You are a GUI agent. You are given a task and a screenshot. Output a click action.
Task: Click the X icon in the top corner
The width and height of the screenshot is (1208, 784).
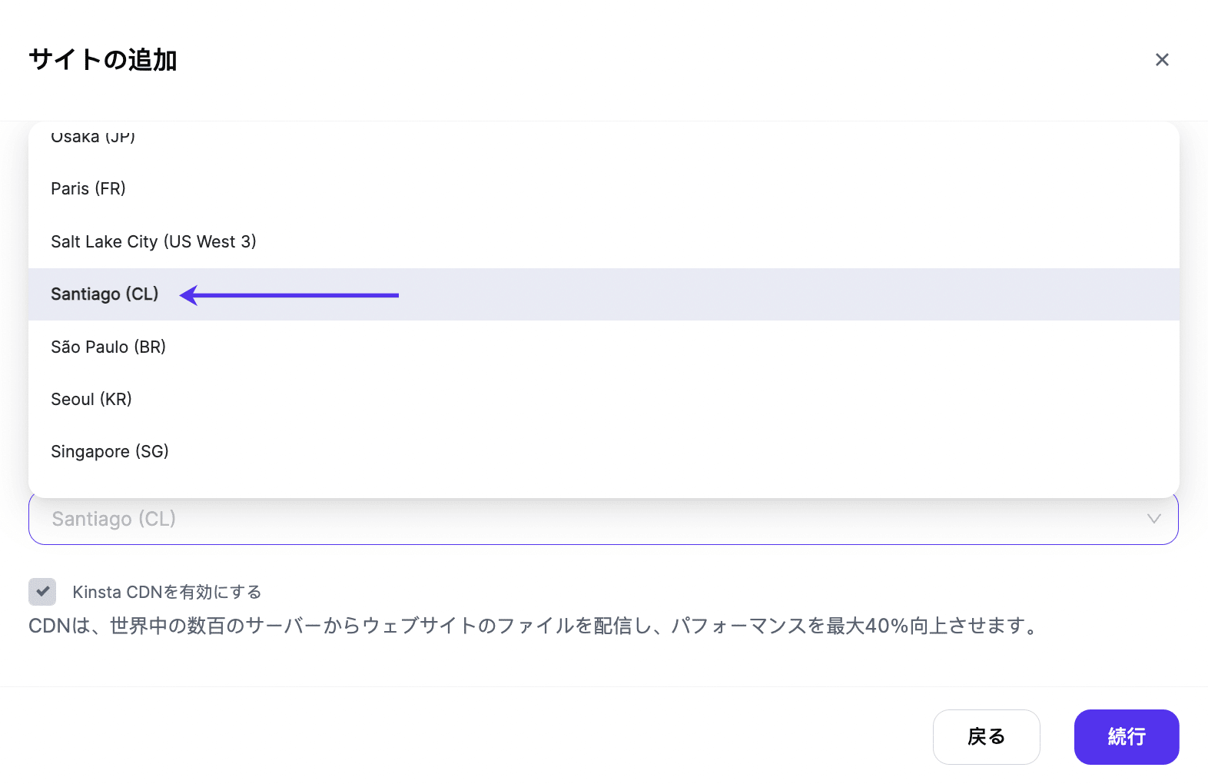[1162, 59]
